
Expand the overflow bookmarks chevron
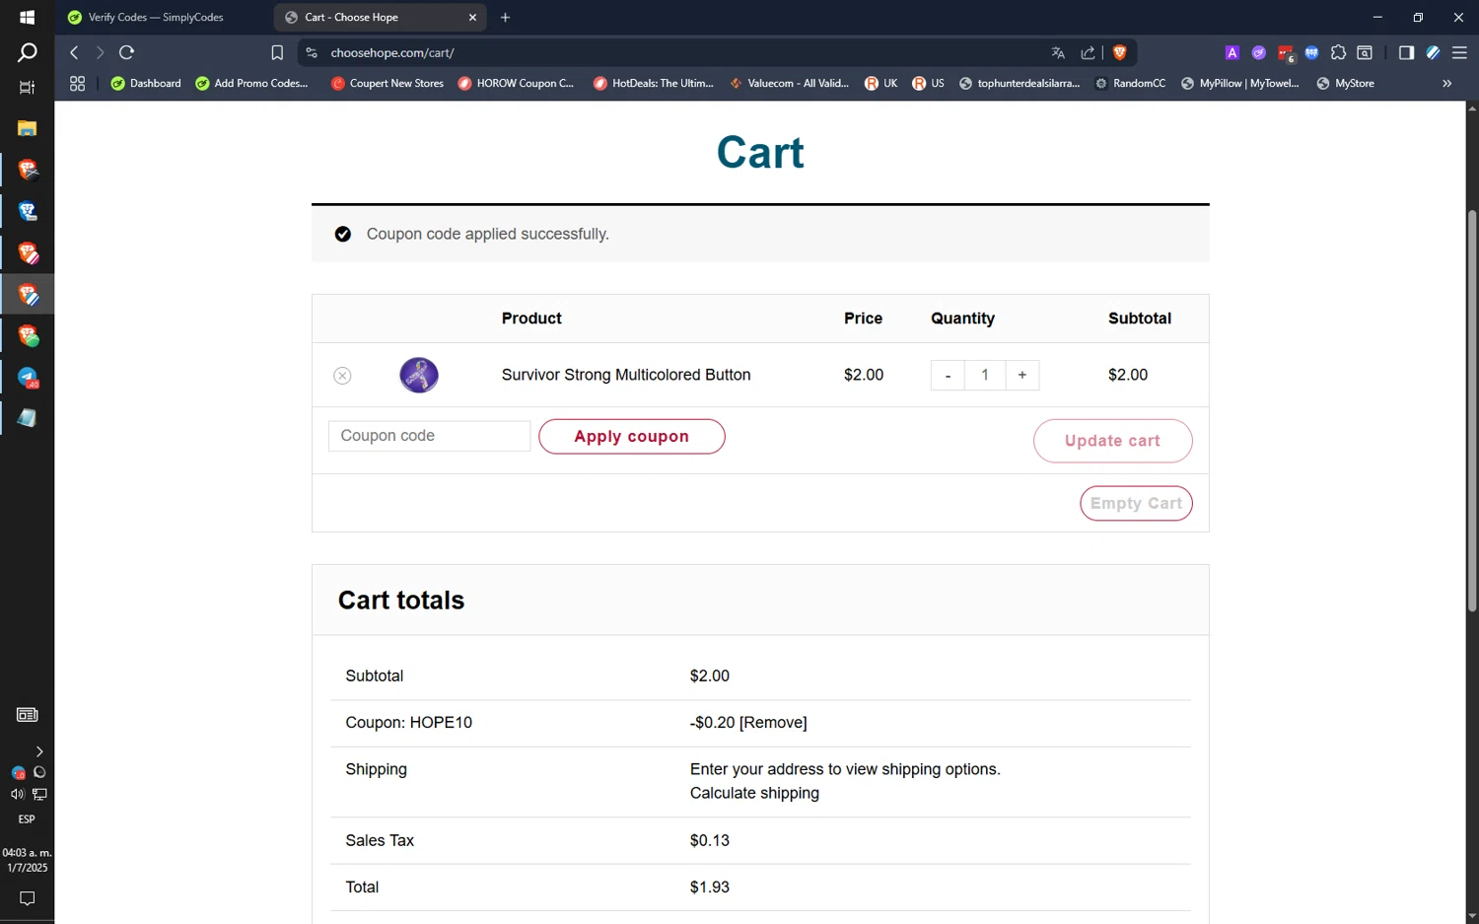[1446, 84]
